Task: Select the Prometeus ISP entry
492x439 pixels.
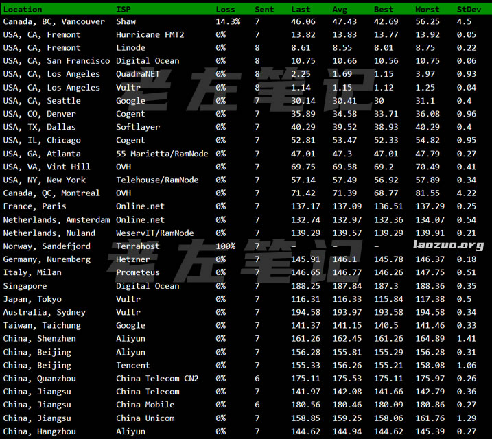Action: click(x=138, y=272)
